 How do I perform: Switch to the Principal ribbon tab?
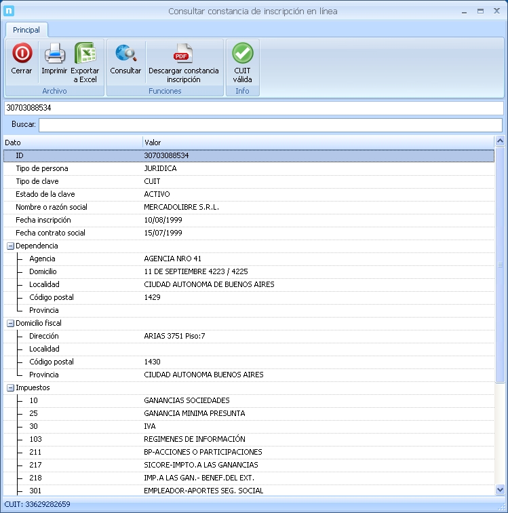pos(26,30)
